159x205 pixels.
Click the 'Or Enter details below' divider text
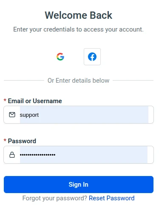pos(79,81)
